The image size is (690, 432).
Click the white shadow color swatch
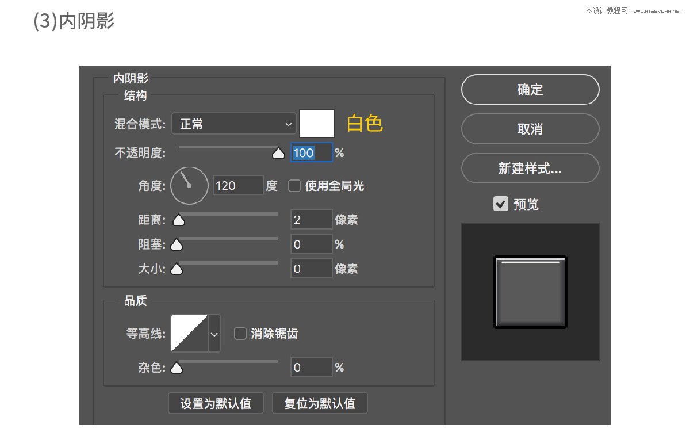point(317,124)
